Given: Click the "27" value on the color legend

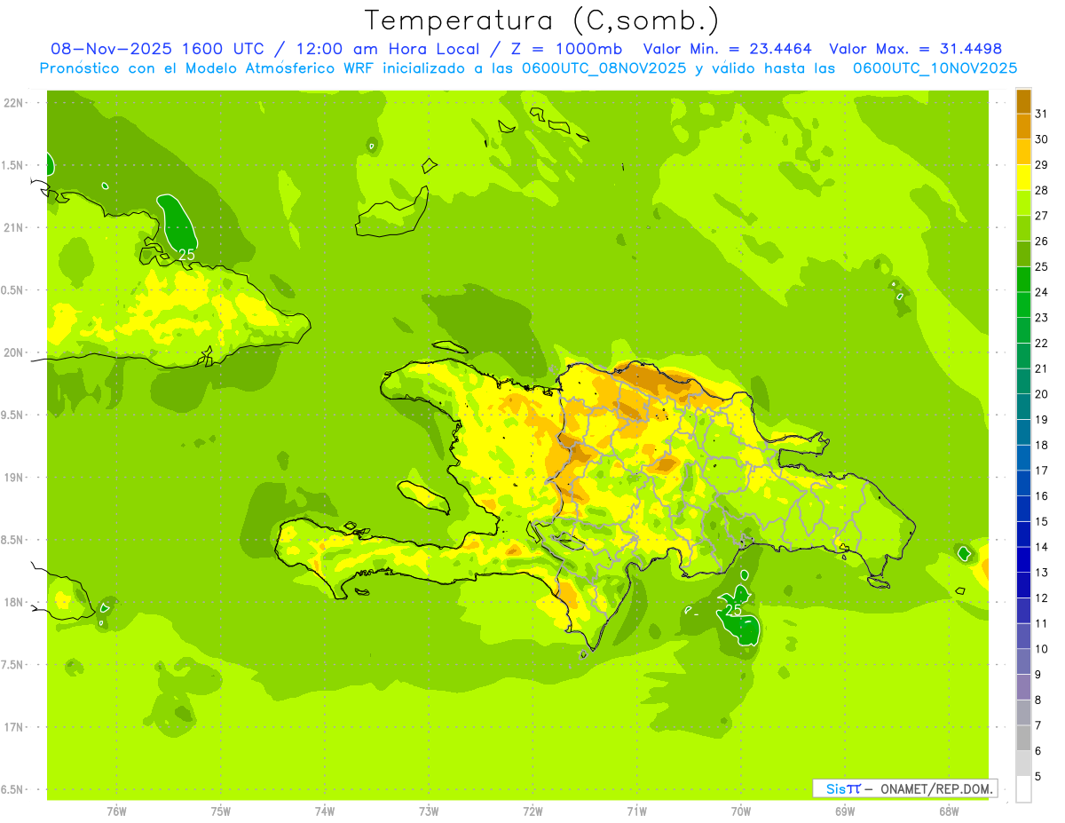Looking at the screenshot, I should pos(1041,215).
